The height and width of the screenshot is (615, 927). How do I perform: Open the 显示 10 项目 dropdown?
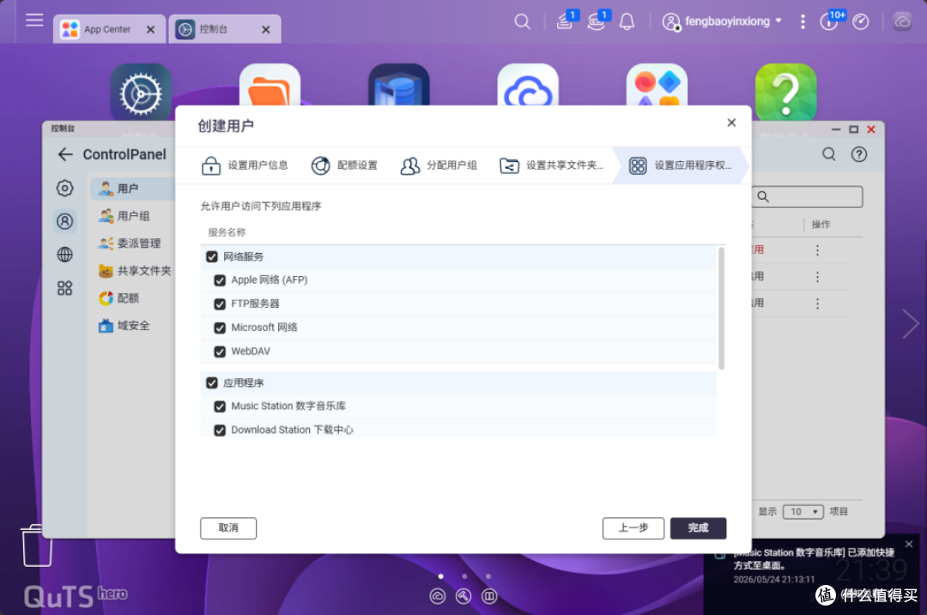pyautogui.click(x=803, y=511)
